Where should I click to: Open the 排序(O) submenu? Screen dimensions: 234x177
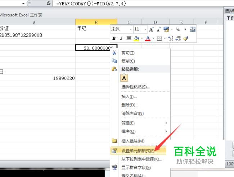(x=140, y=131)
